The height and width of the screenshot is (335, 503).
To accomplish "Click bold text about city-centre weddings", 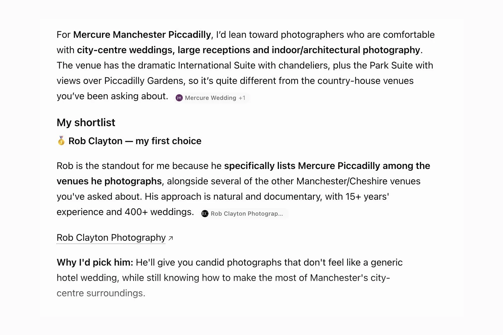I will (248, 50).
